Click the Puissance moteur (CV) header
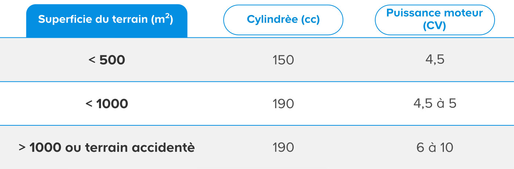Screen dimensions: 514x169 tap(435, 20)
